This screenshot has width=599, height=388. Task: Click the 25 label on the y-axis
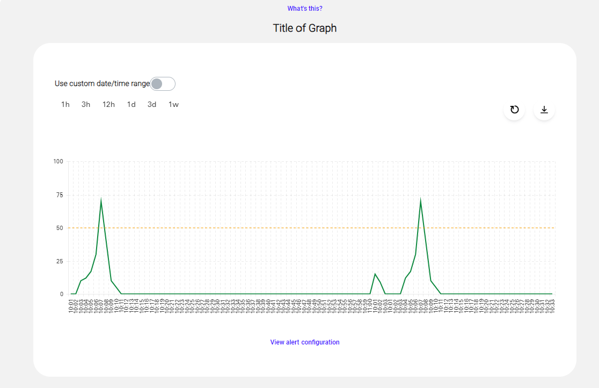point(59,261)
